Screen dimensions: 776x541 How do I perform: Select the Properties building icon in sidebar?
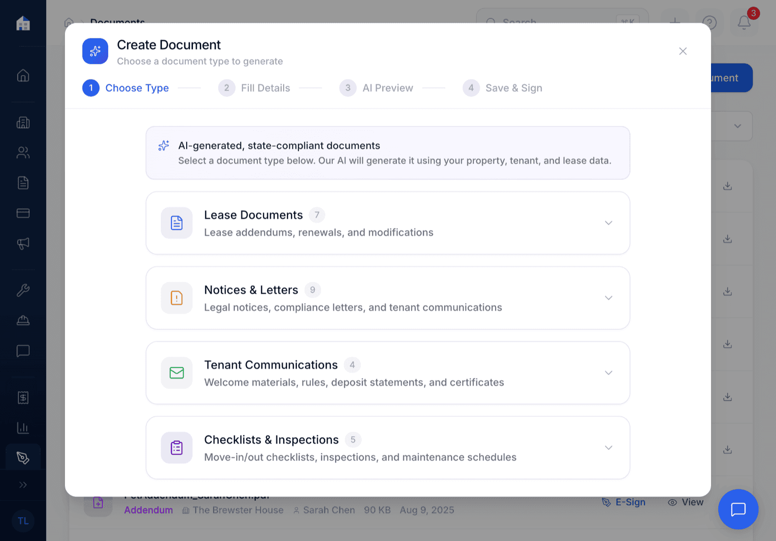tap(23, 122)
